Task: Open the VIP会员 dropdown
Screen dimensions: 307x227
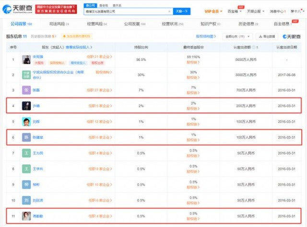Action: coord(213,11)
